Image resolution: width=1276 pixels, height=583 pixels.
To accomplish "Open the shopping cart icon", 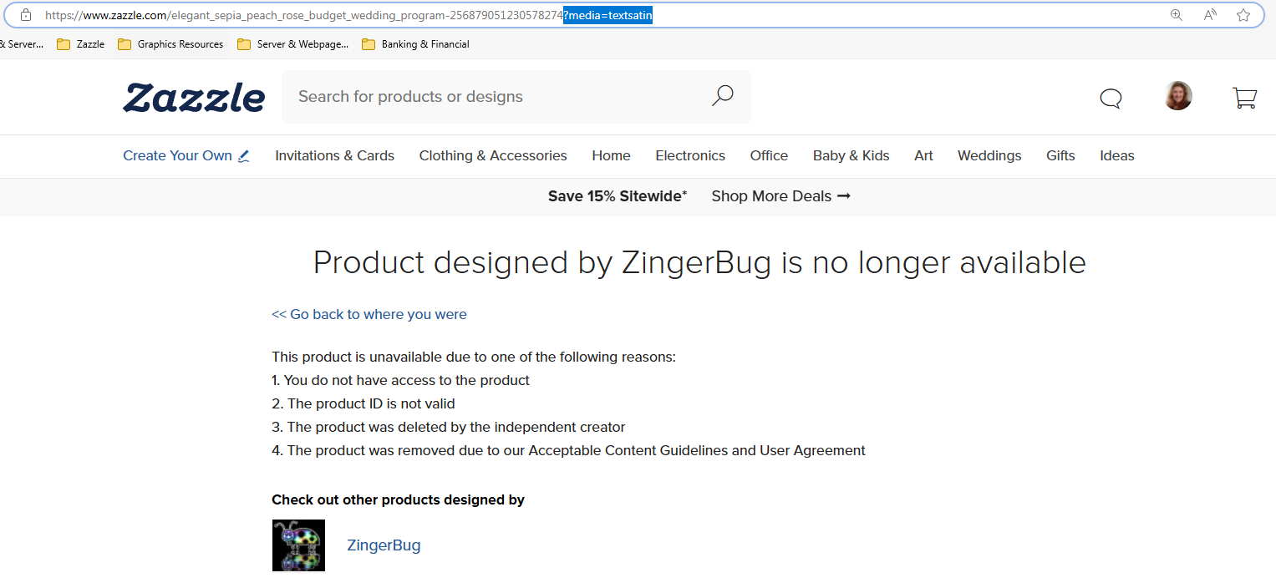I will 1245,98.
